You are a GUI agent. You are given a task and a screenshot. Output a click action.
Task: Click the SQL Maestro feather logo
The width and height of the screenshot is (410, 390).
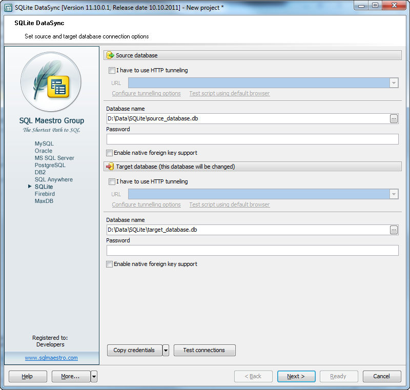pyautogui.click(x=51, y=83)
